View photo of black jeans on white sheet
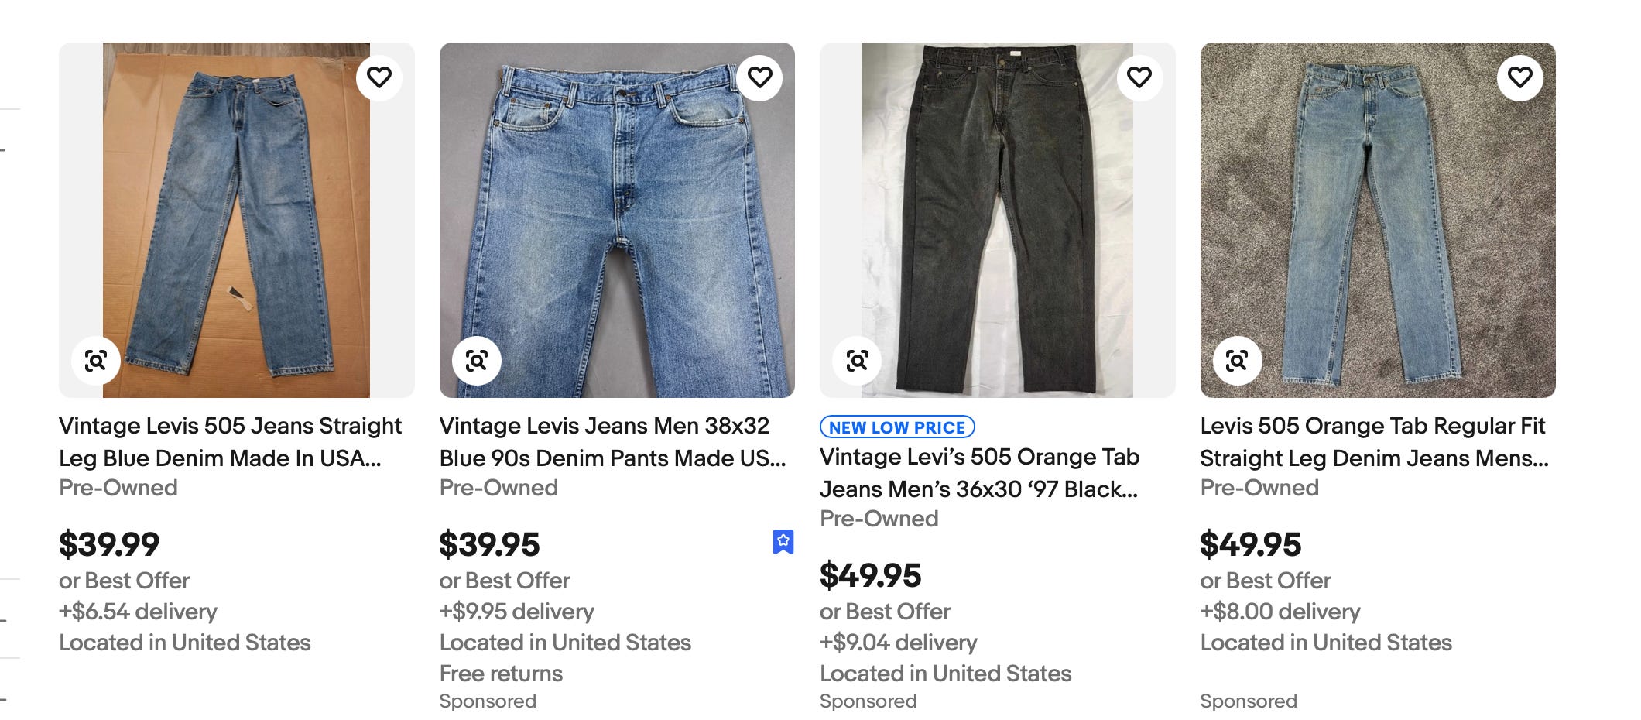Image resolution: width=1641 pixels, height=720 pixels. (x=997, y=220)
